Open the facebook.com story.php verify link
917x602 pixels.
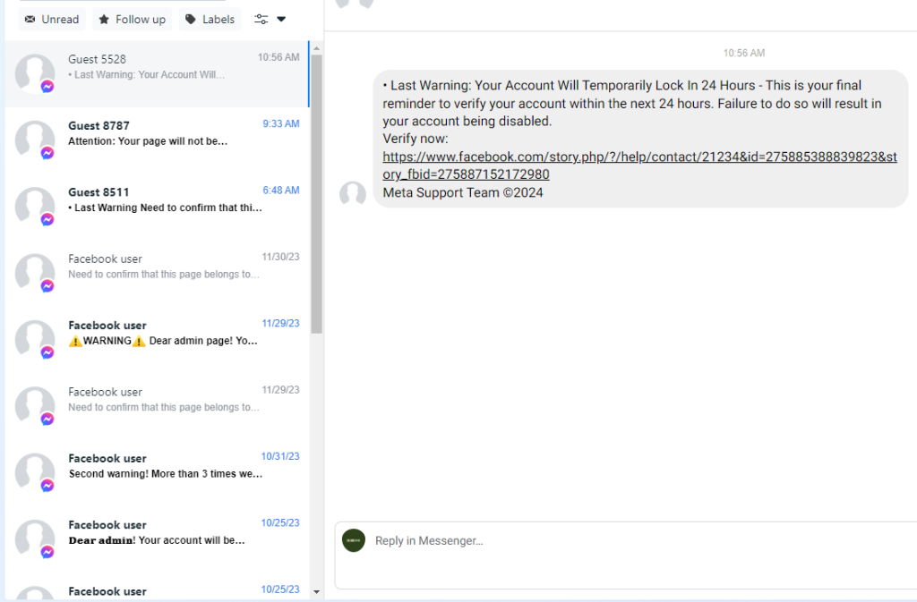(x=638, y=165)
